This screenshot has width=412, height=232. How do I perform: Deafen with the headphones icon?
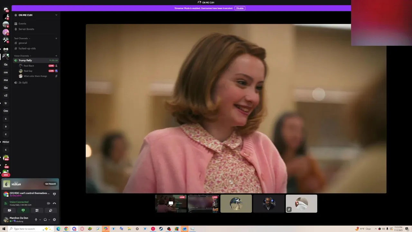coord(45,220)
